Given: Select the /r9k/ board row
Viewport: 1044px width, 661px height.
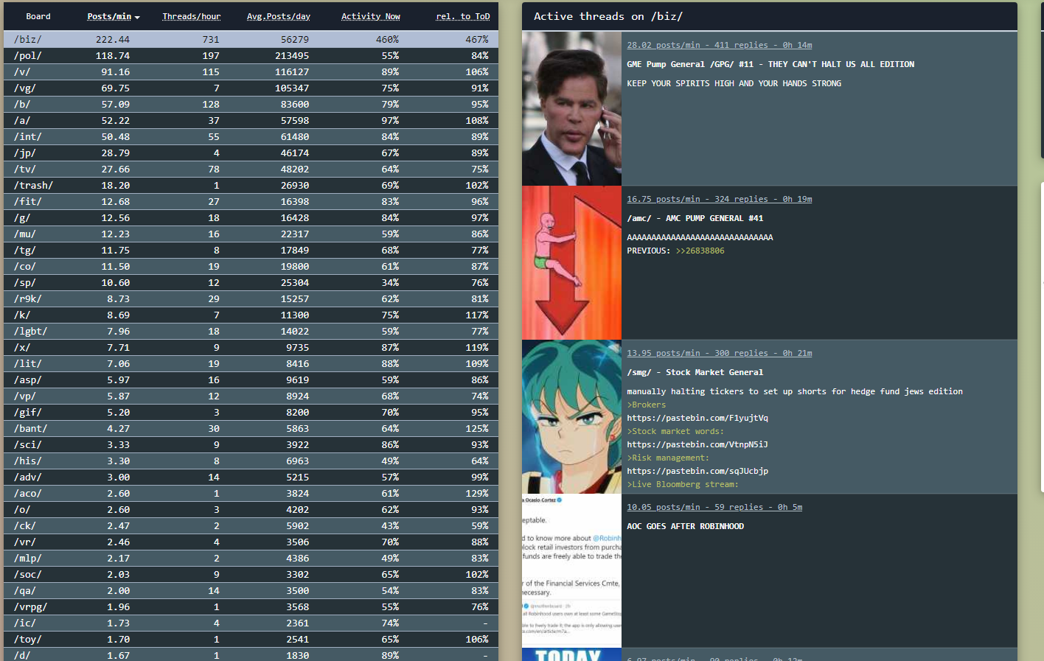Looking at the screenshot, I should pyautogui.click(x=251, y=298).
